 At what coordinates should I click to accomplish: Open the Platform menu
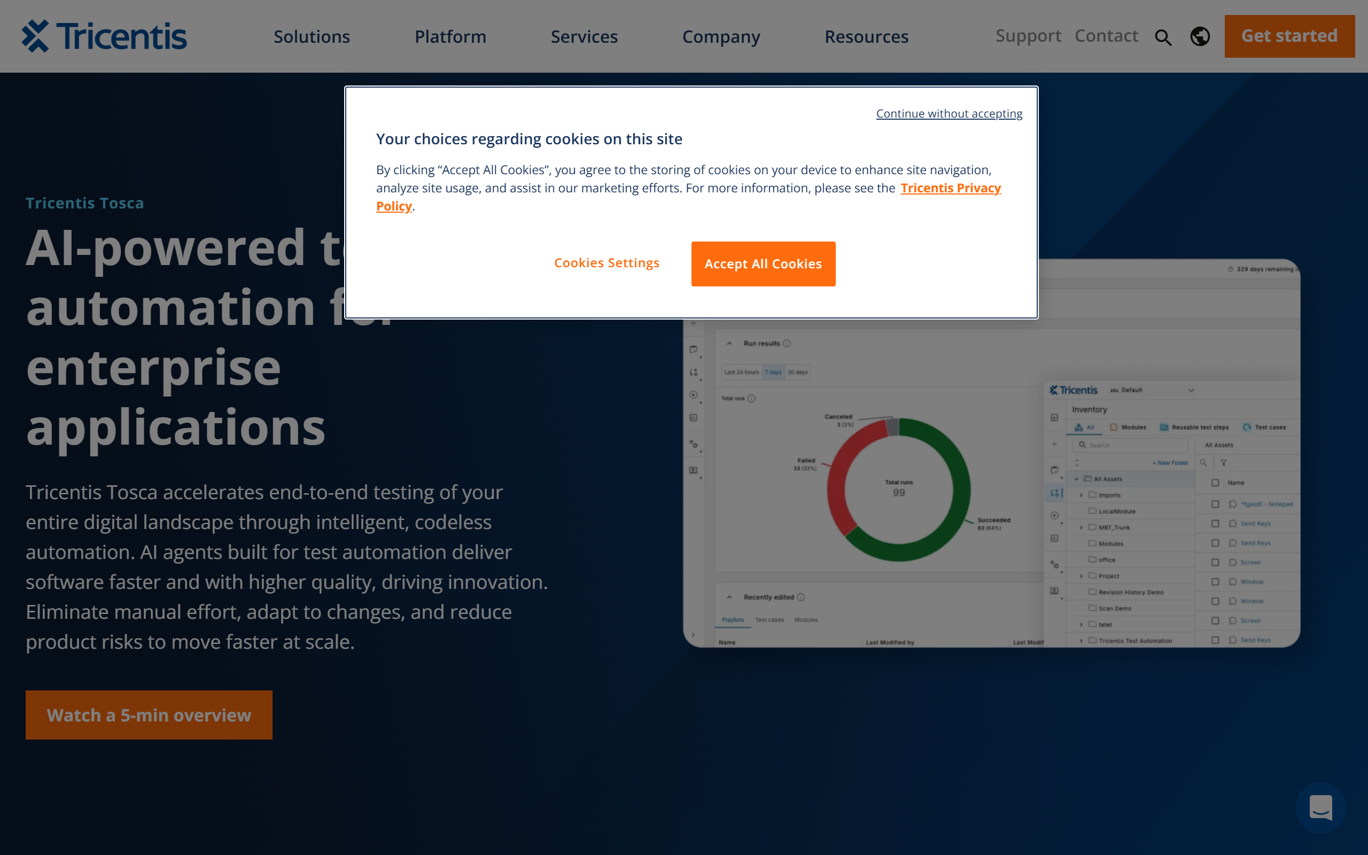[450, 37]
